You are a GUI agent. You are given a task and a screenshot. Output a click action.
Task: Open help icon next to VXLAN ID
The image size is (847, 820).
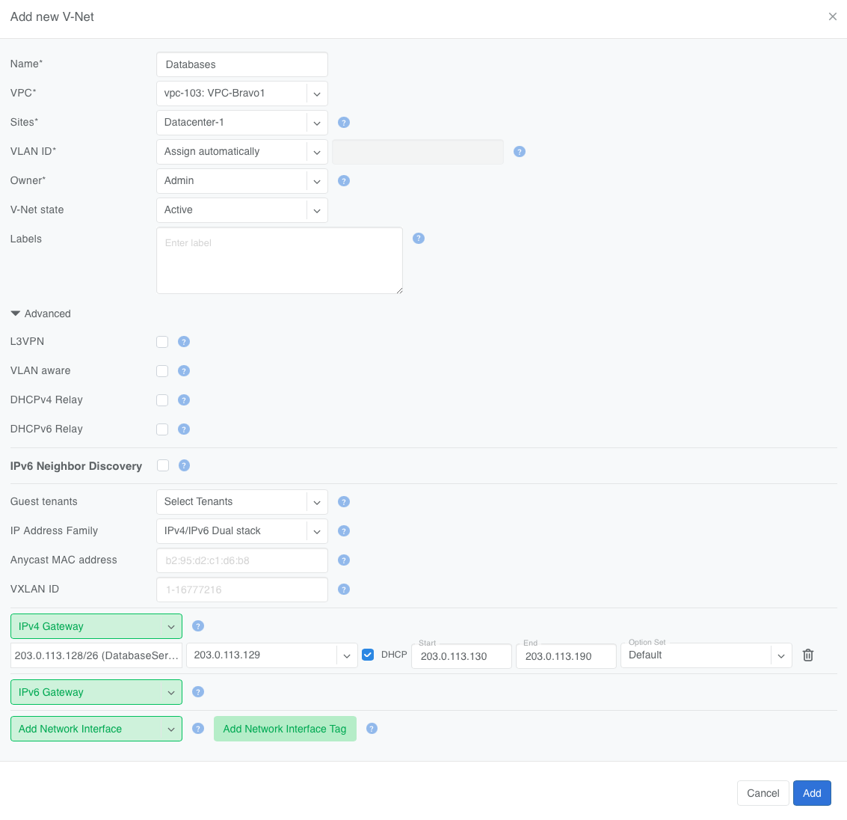[x=344, y=590]
